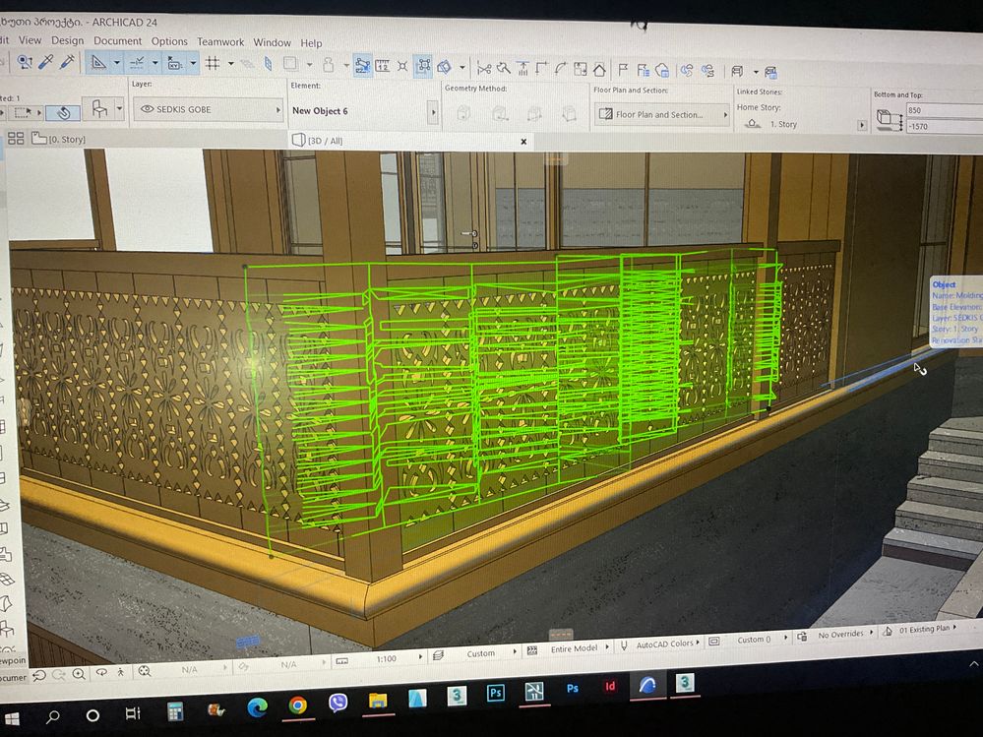Open the Document menu
983x737 pixels.
[118, 40]
